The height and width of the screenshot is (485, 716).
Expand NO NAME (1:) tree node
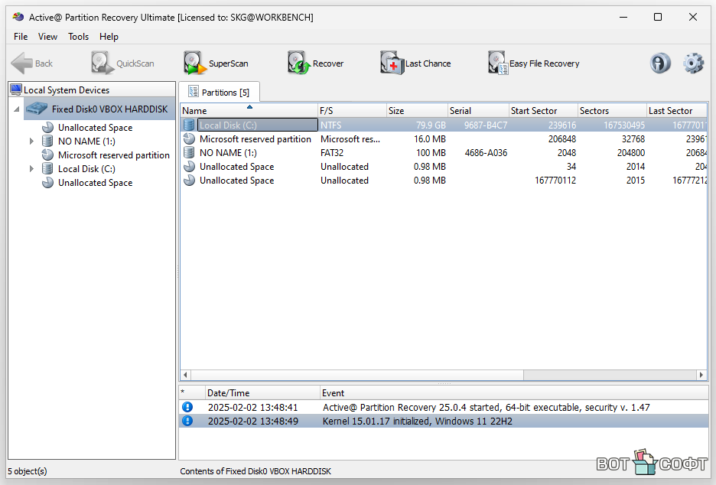coord(31,141)
